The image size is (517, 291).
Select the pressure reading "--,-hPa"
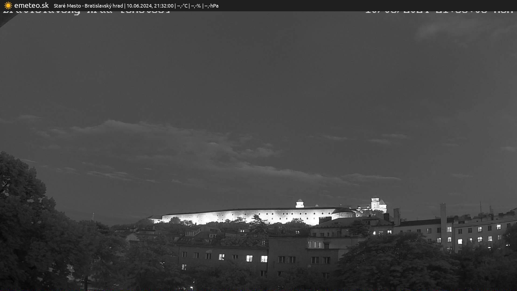211,5
